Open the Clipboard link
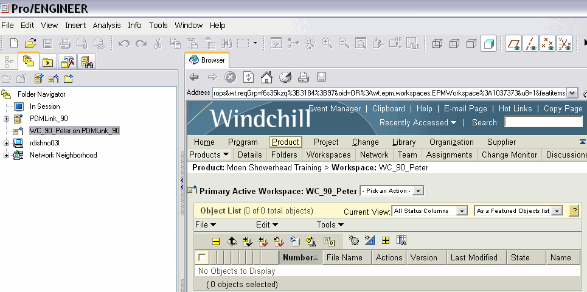587x292 pixels. (x=389, y=108)
